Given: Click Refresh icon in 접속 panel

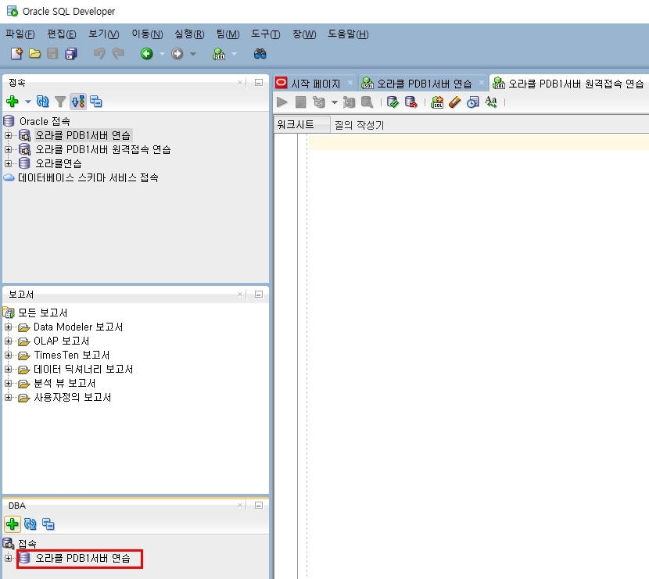Looking at the screenshot, I should click(x=43, y=102).
